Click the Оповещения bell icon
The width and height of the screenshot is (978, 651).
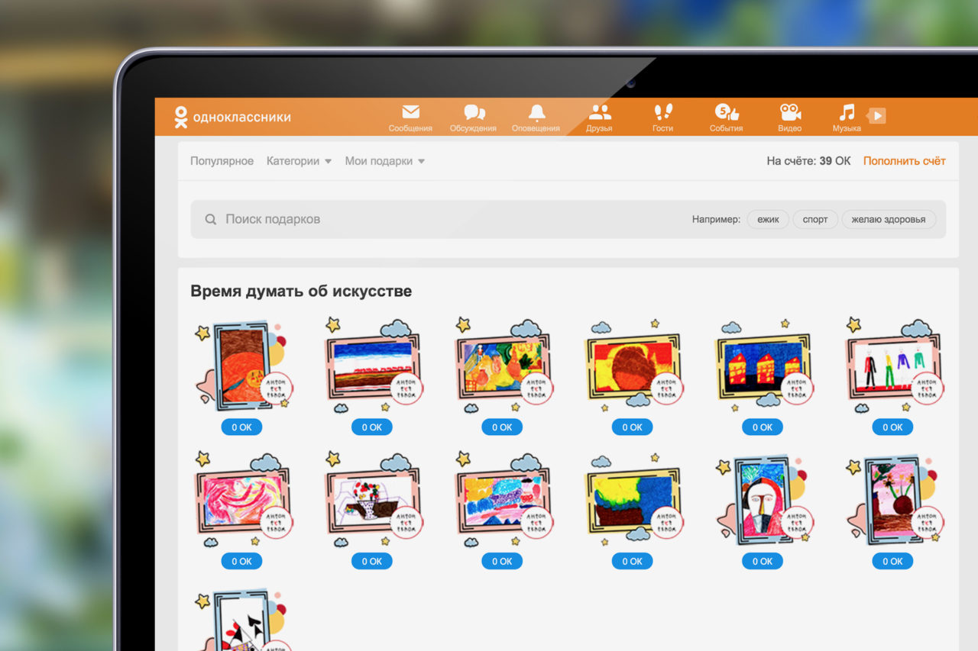coord(536,113)
